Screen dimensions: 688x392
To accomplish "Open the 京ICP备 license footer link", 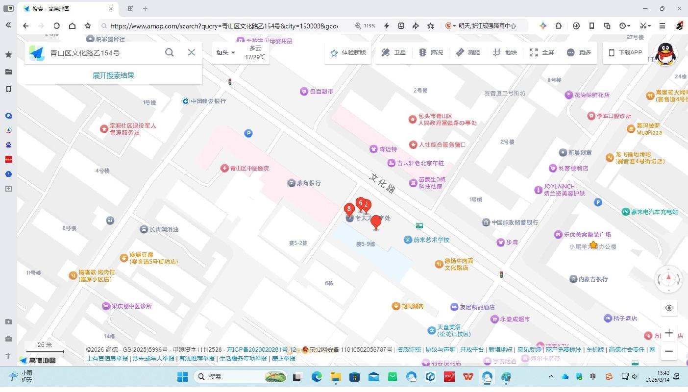I will click(262, 349).
